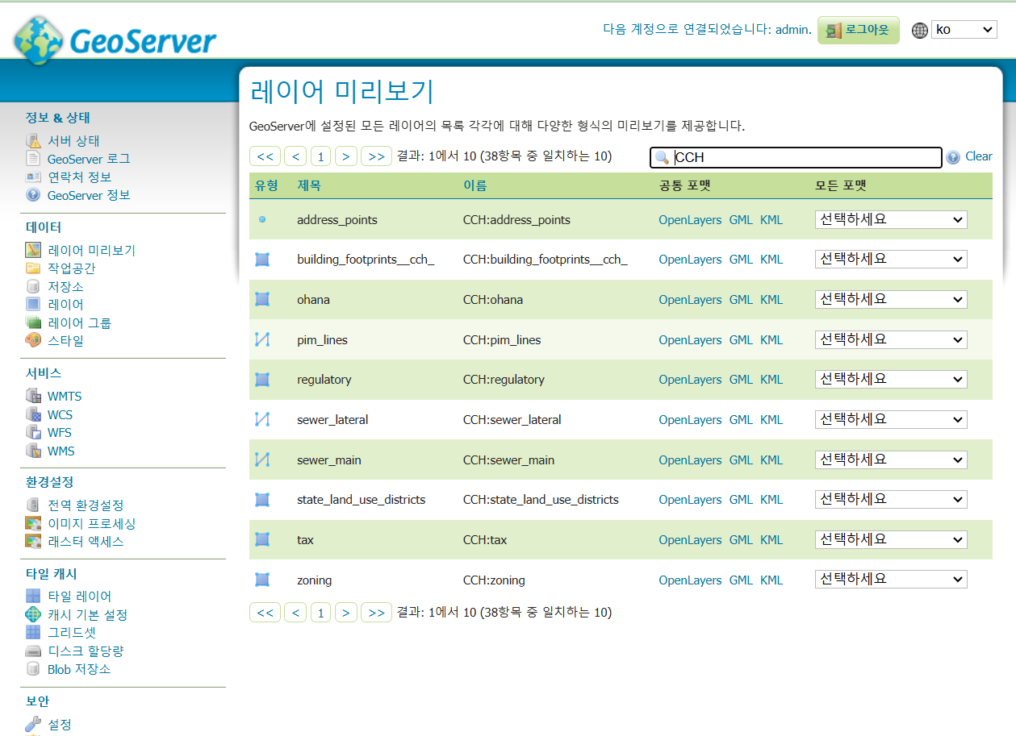Open KML preview for tax
The height and width of the screenshot is (736, 1016).
771,539
